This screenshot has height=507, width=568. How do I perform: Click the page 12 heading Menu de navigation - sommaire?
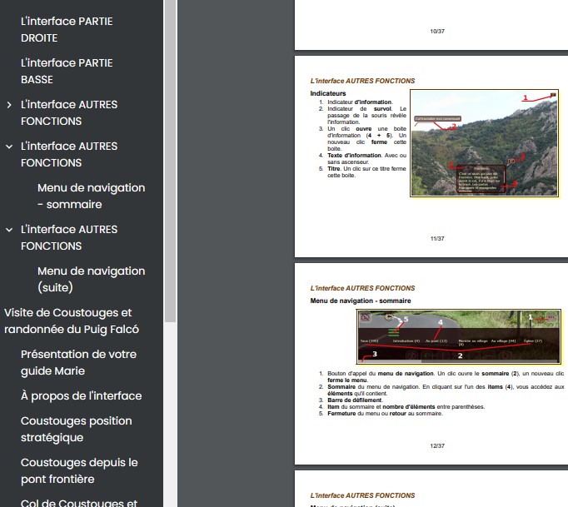point(361,301)
